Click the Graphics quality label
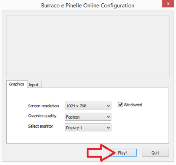 [x=42, y=116]
